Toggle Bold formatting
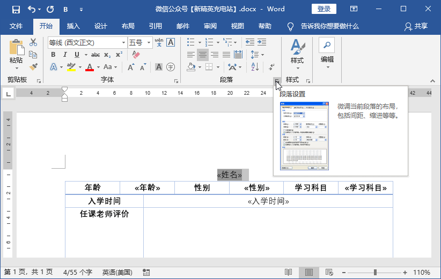The image size is (441, 279). coord(53,55)
